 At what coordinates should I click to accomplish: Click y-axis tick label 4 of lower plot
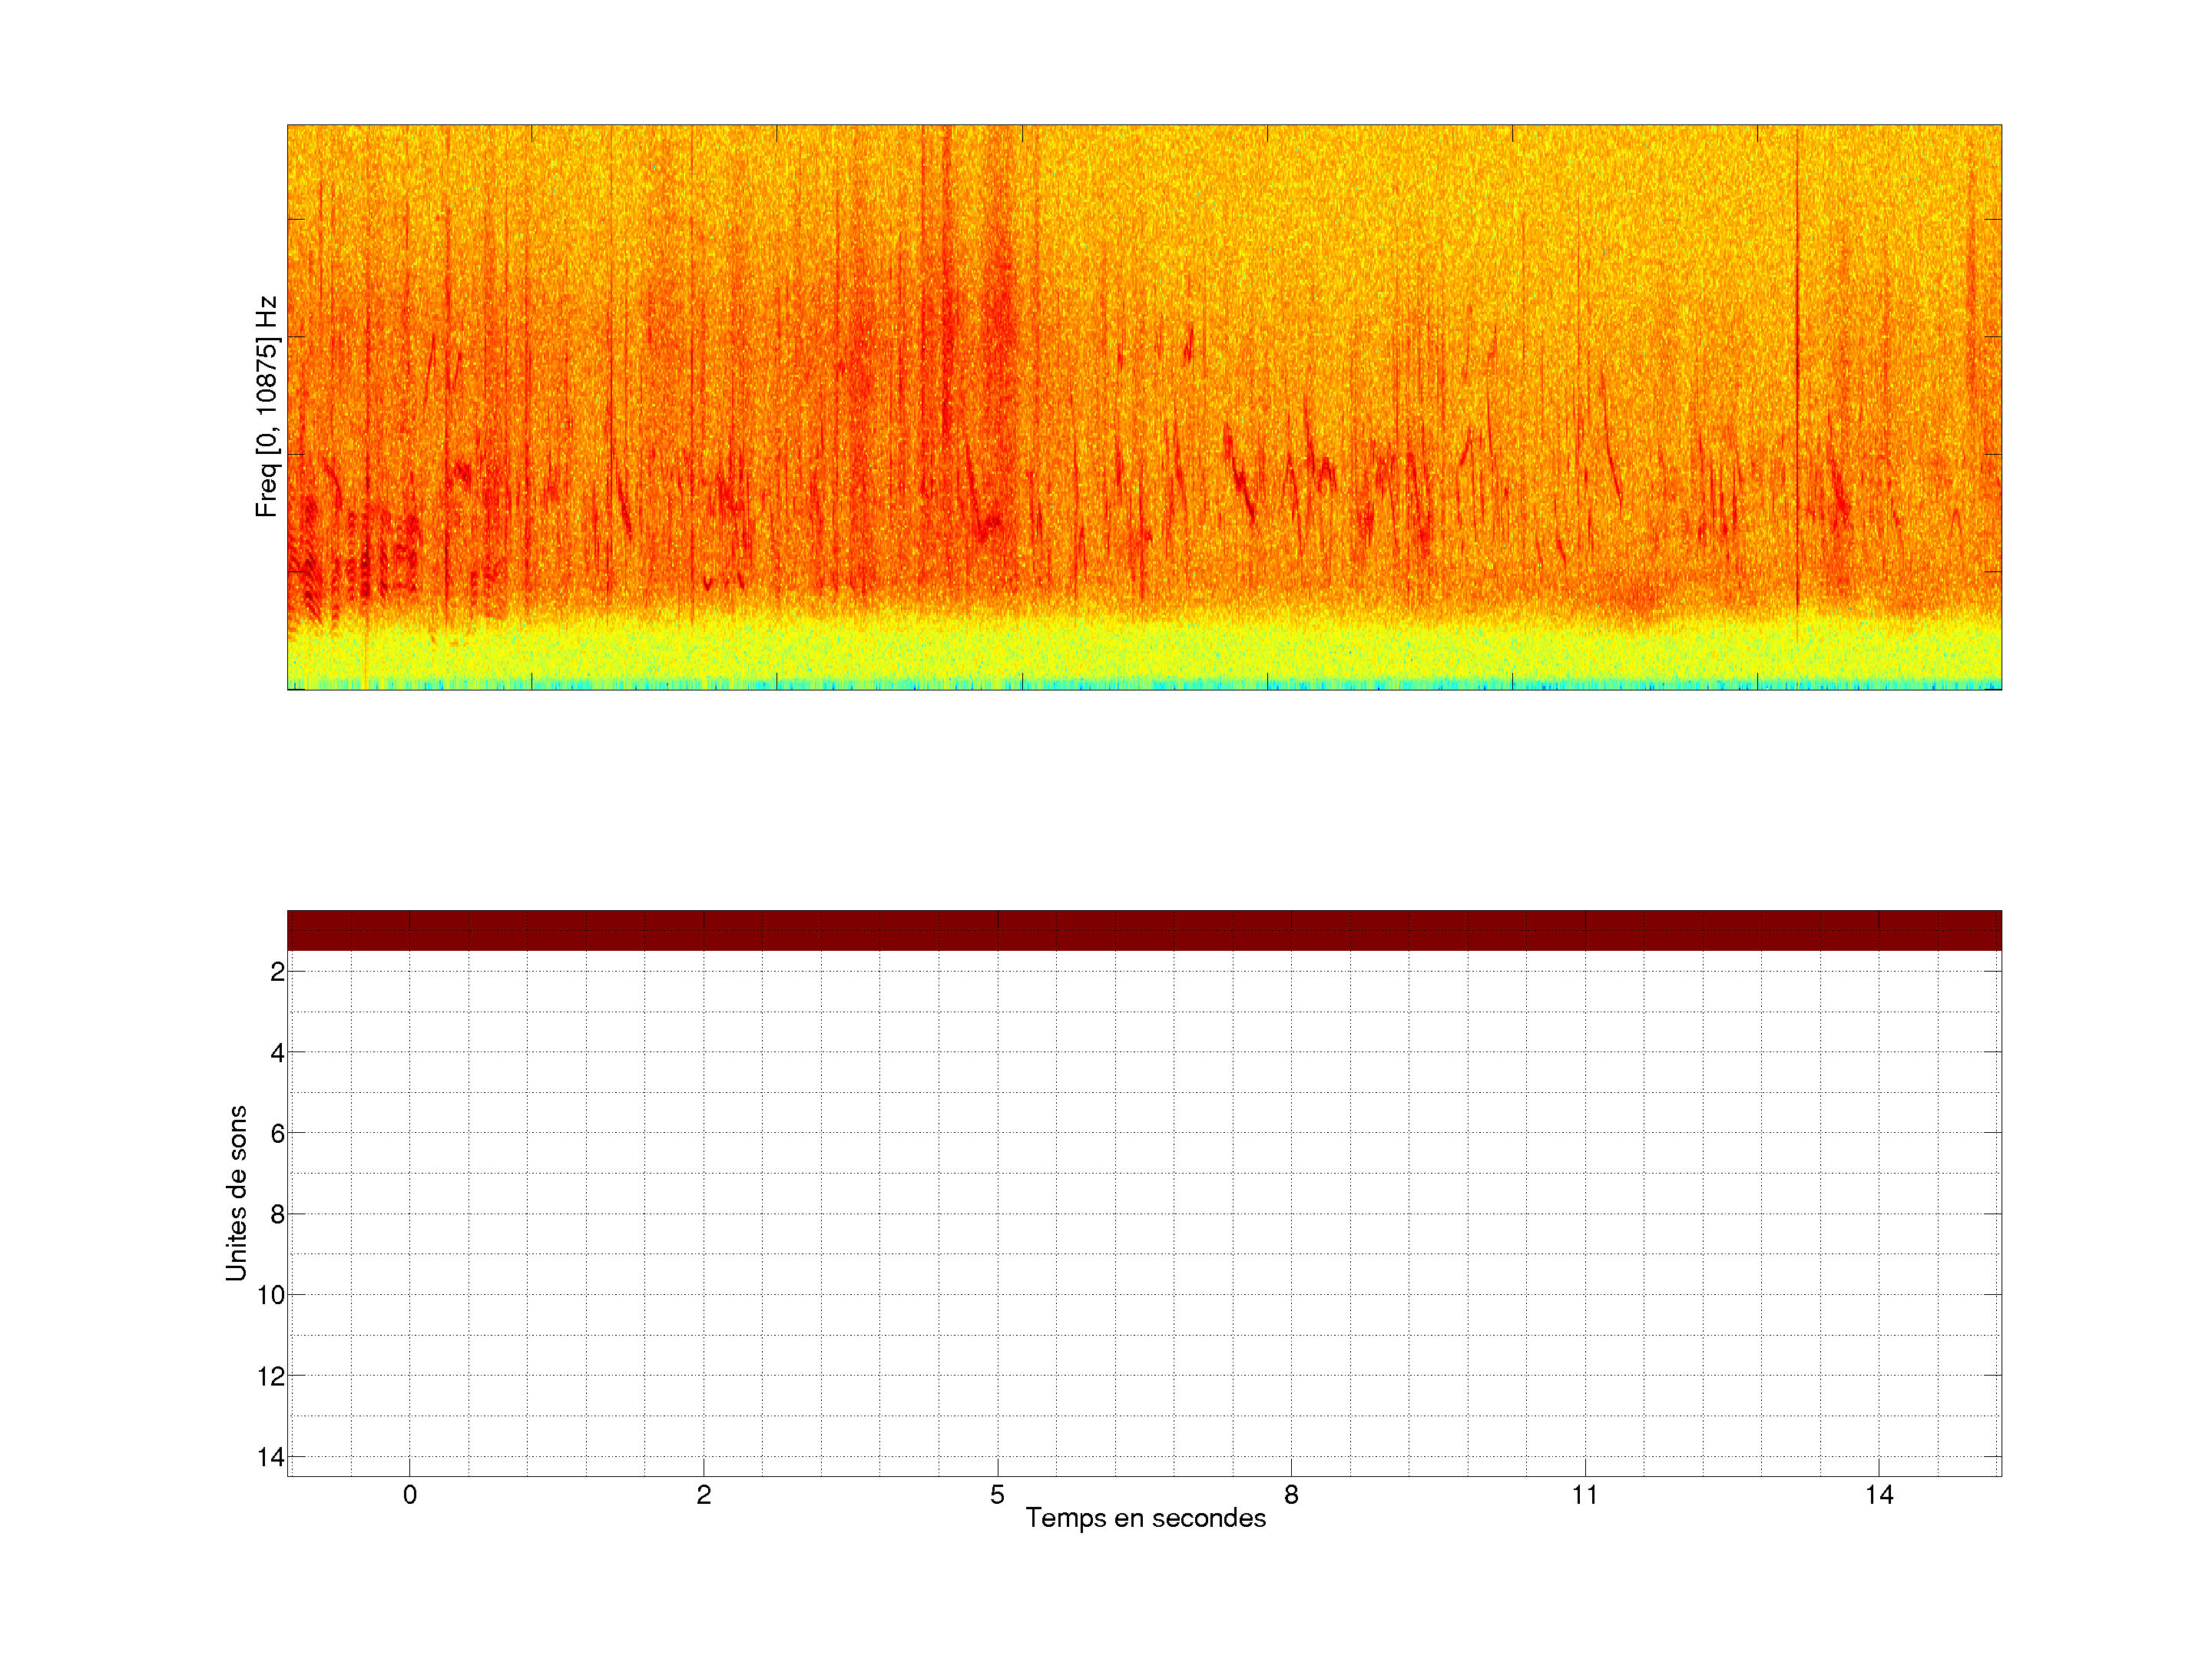point(277,1052)
